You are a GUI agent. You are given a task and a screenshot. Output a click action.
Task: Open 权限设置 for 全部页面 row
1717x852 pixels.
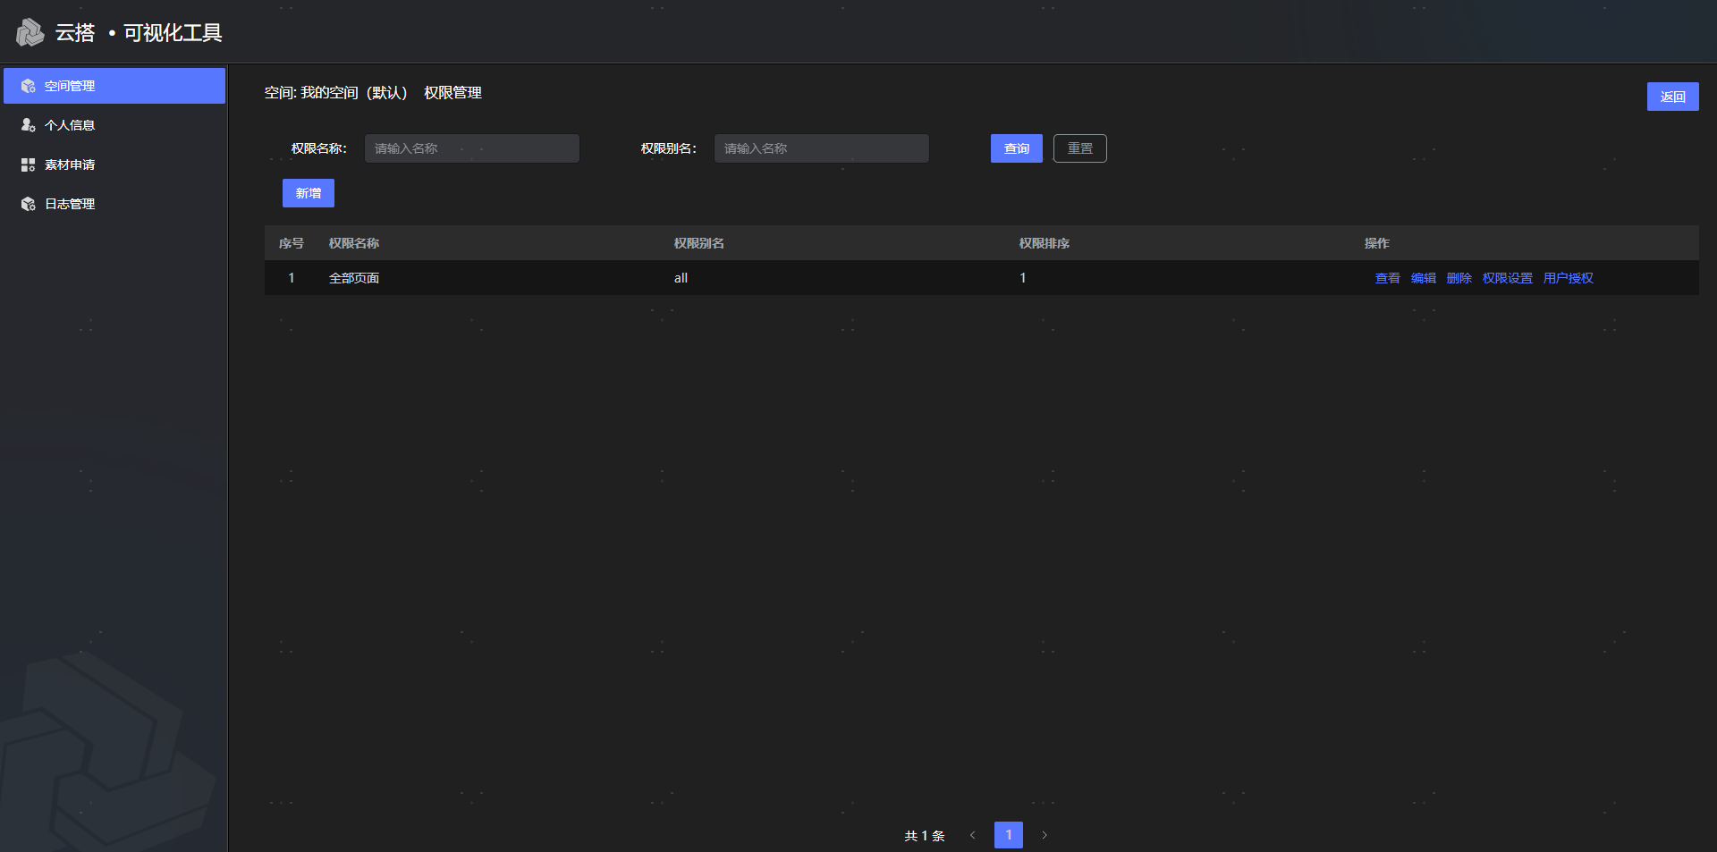pyautogui.click(x=1507, y=278)
